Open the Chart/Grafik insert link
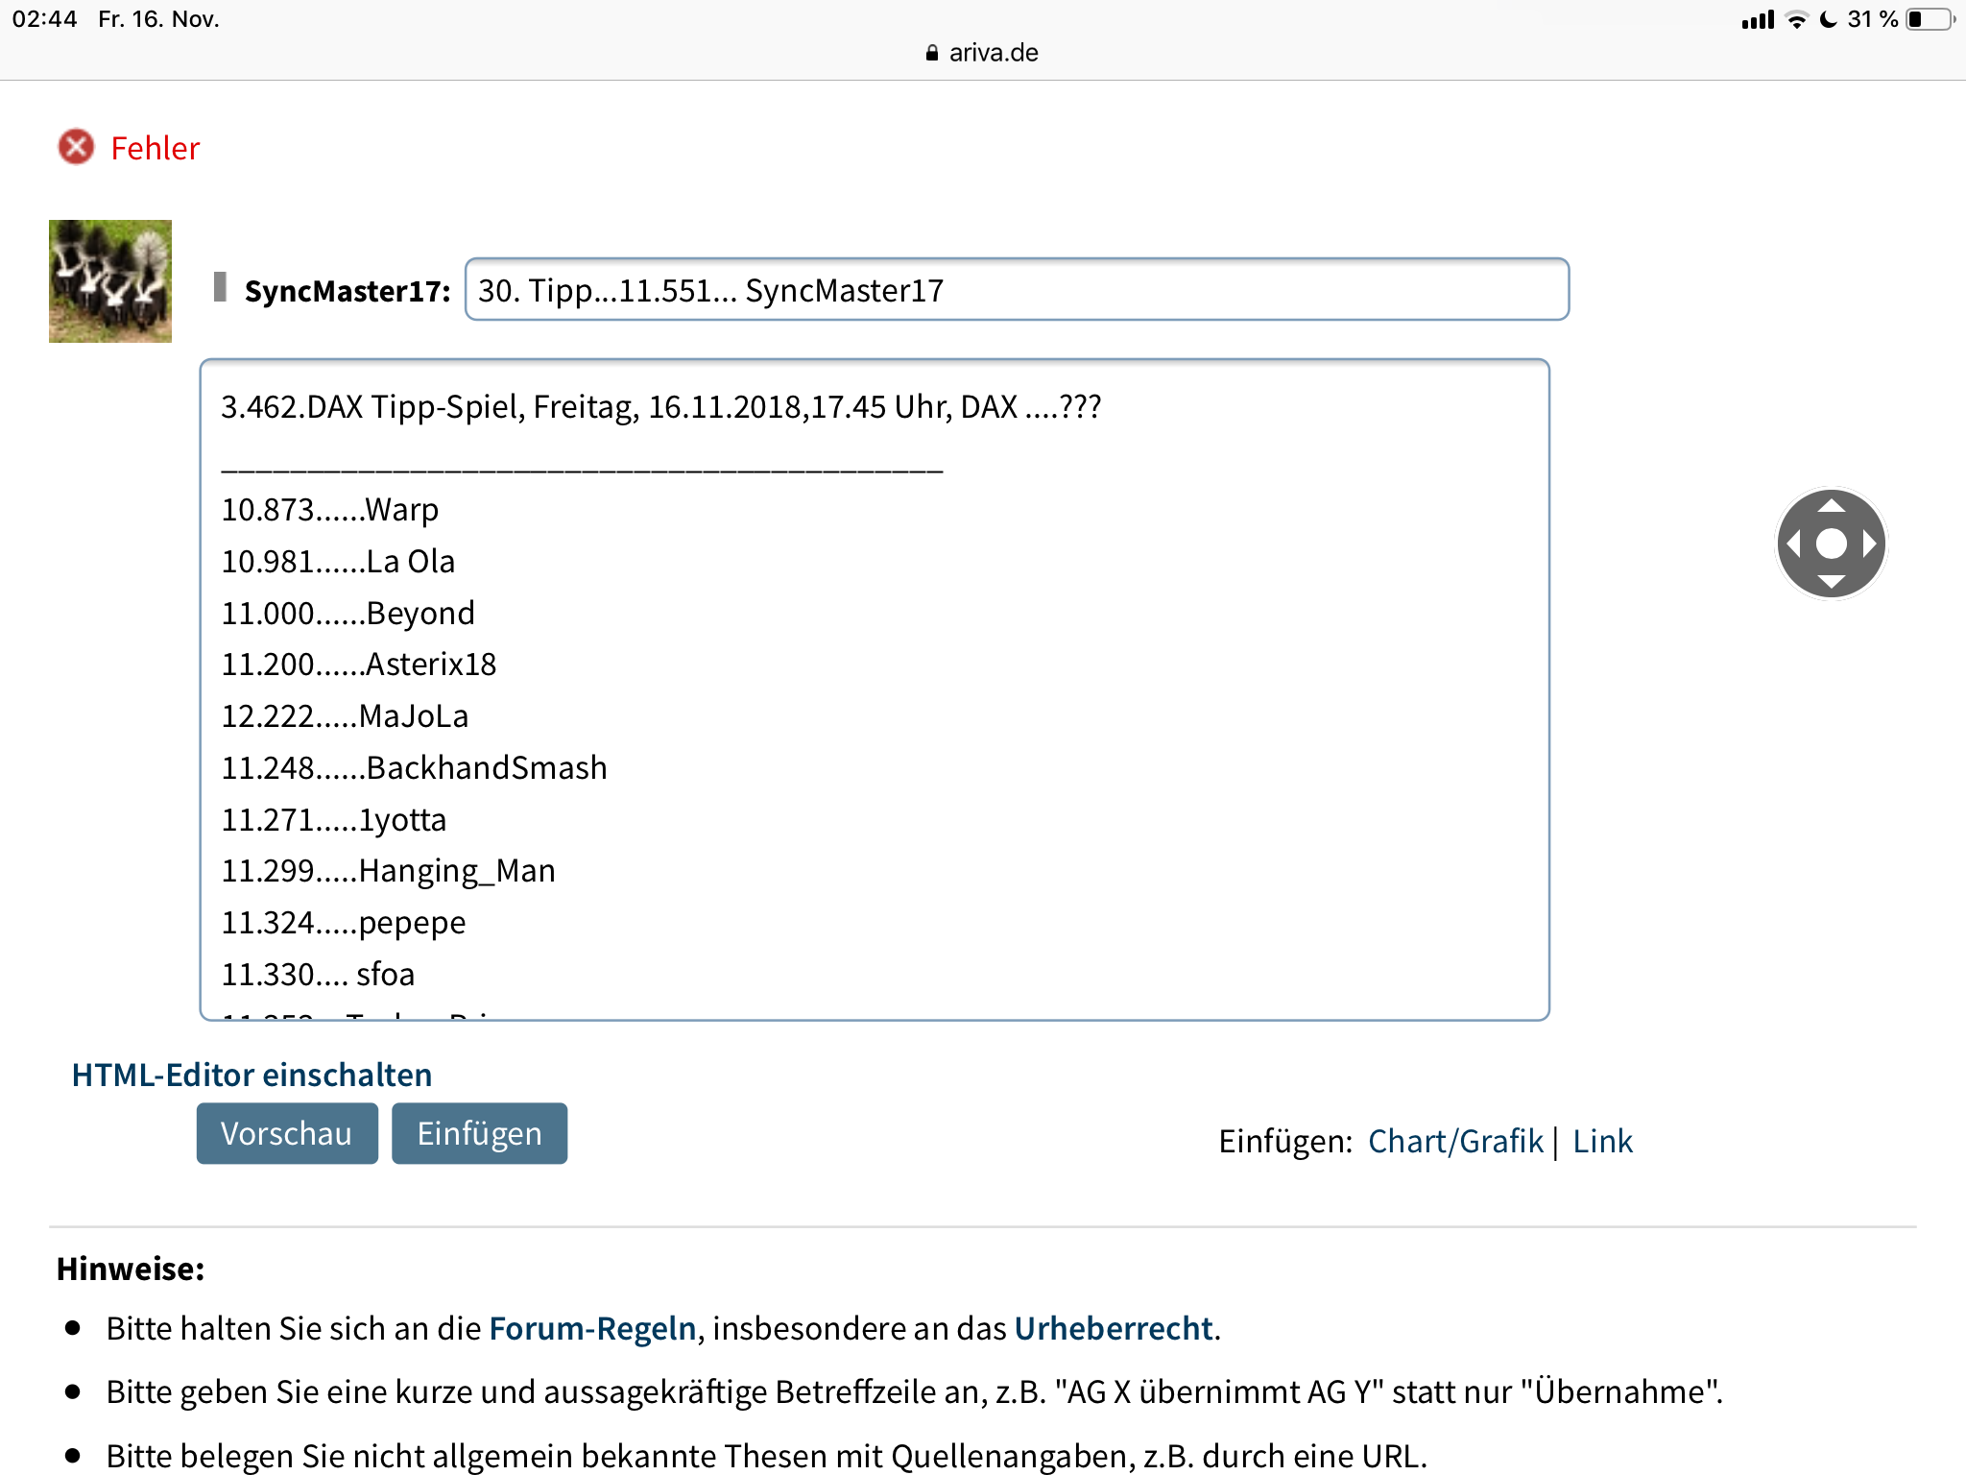The height and width of the screenshot is (1475, 1966). tap(1455, 1141)
